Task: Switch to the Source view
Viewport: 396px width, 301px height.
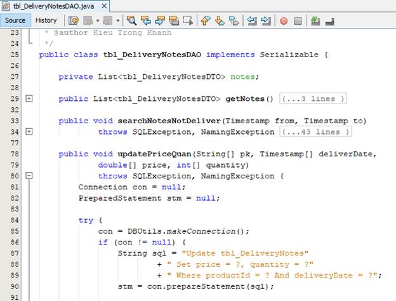Action: 15,20
